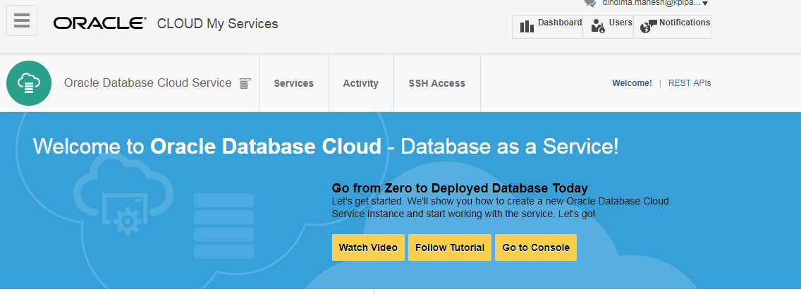Click the Users person-with-key icon
Viewport: 801px width, 294px height.
pos(598,27)
